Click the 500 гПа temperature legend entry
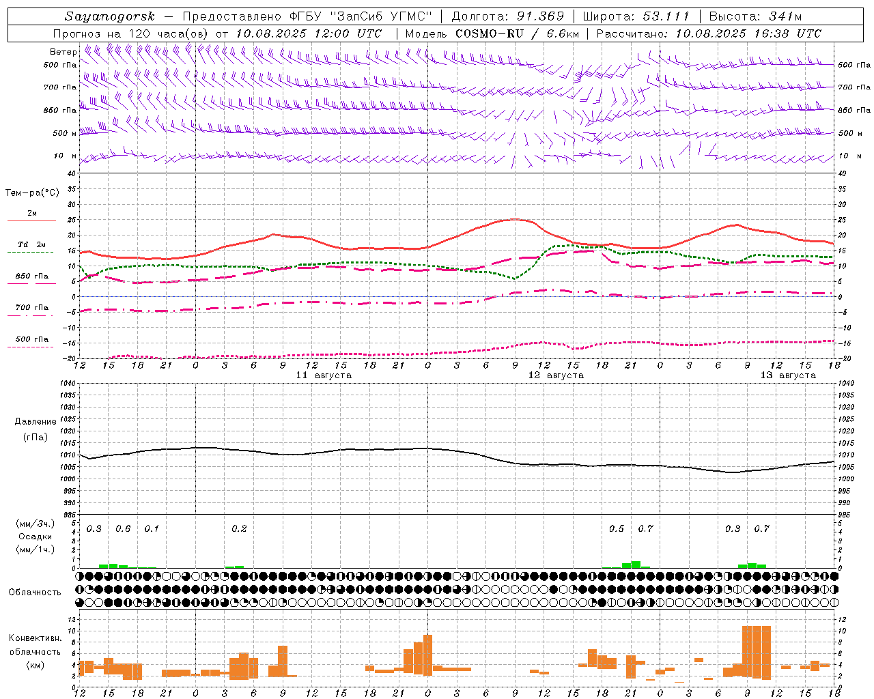The height and width of the screenshot is (699, 874). [31, 339]
